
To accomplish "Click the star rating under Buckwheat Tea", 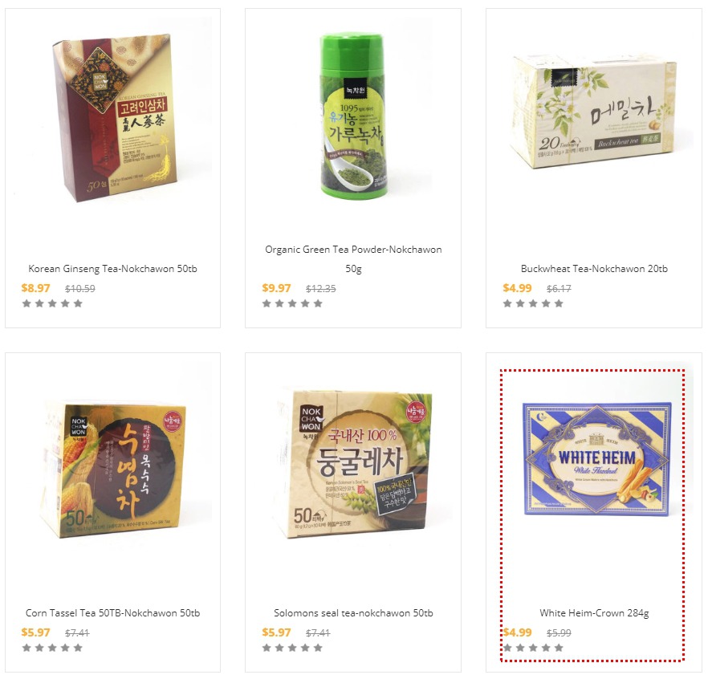I will (533, 303).
